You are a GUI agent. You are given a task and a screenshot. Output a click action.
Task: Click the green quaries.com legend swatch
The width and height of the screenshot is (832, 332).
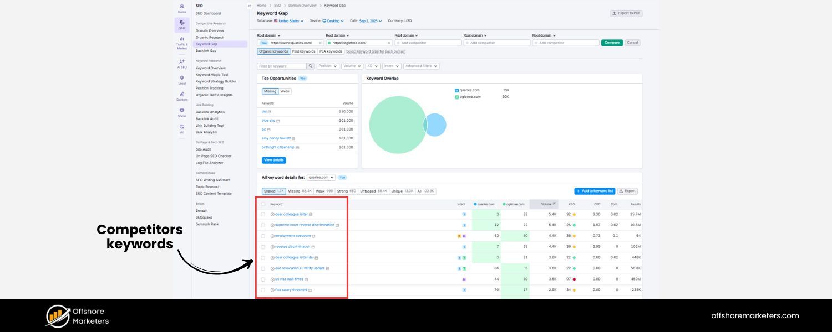pos(457,90)
